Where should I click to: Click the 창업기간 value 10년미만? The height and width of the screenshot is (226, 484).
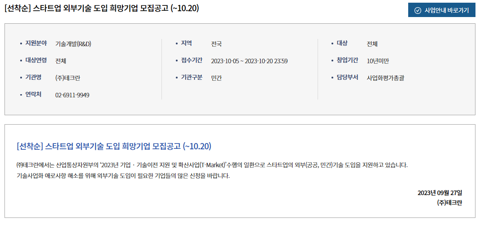pyautogui.click(x=378, y=61)
